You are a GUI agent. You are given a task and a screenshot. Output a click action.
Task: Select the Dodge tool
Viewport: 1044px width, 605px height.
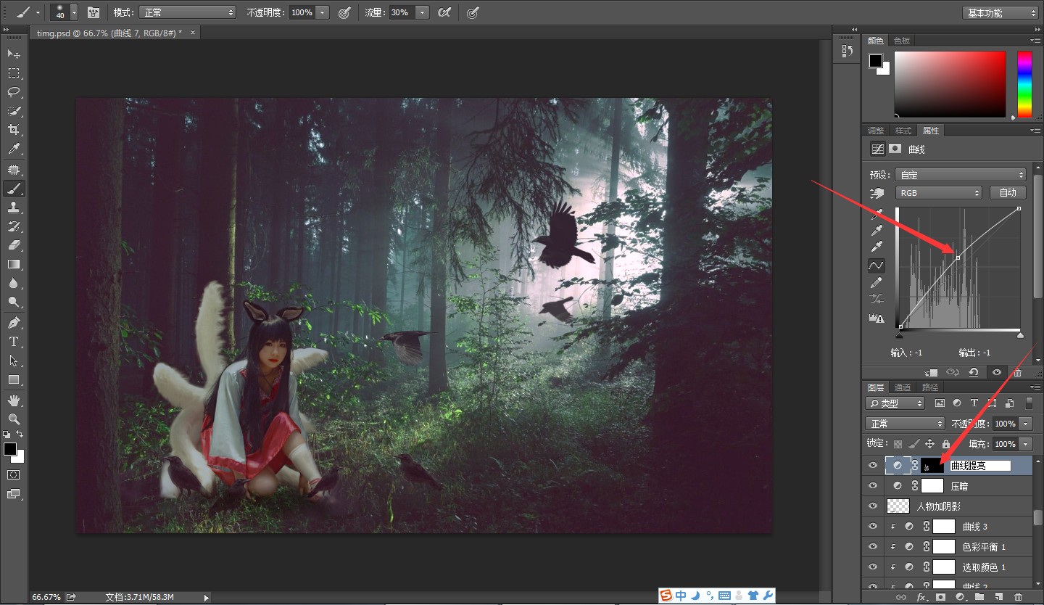coord(14,302)
